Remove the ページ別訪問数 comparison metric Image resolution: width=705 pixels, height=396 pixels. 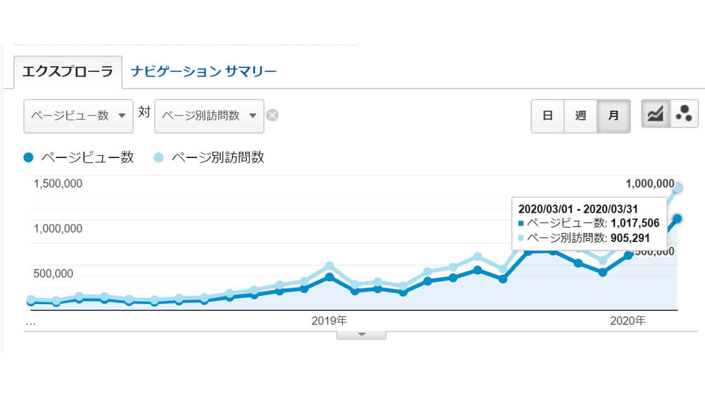(x=272, y=116)
